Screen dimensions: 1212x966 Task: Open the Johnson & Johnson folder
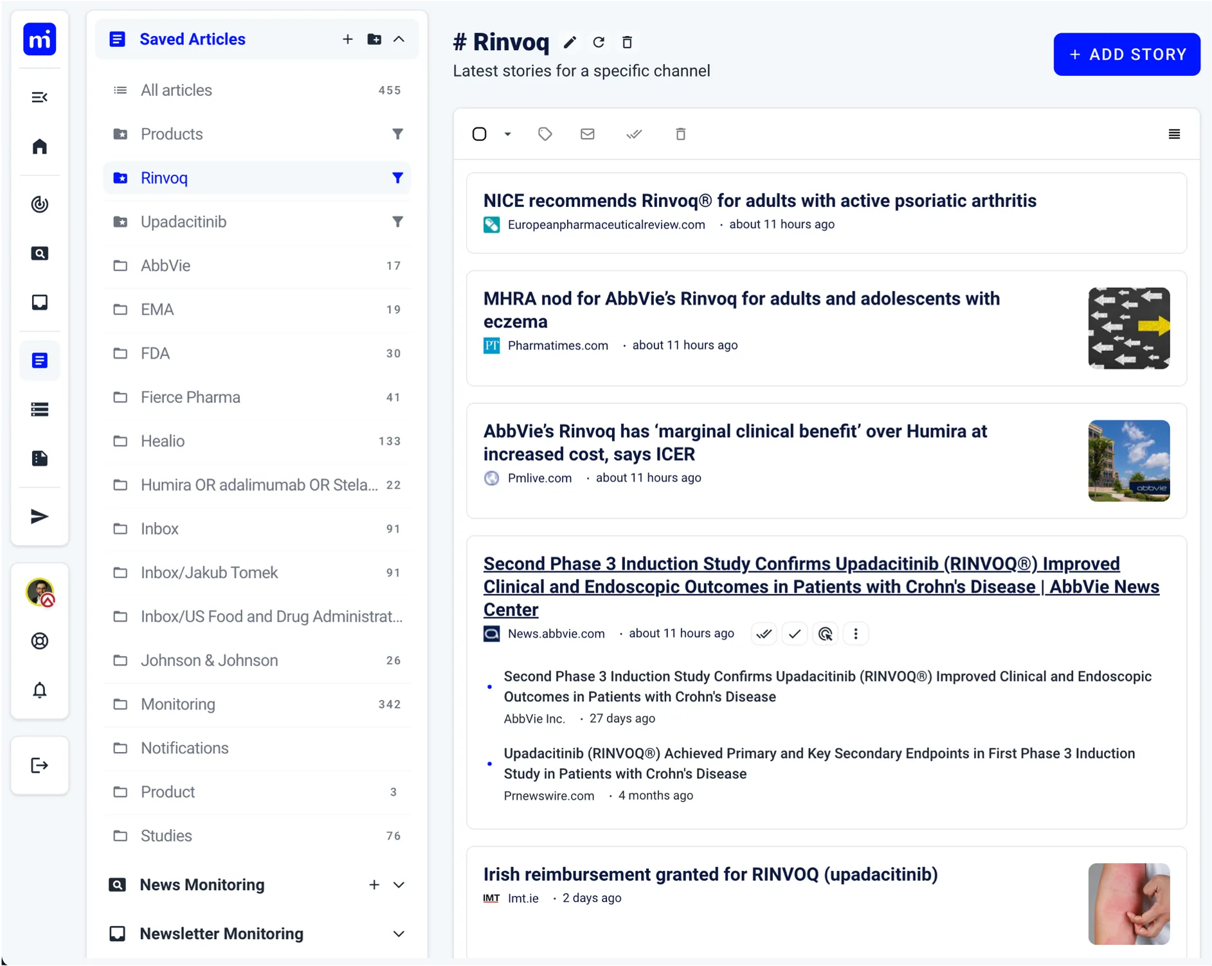coord(257,660)
